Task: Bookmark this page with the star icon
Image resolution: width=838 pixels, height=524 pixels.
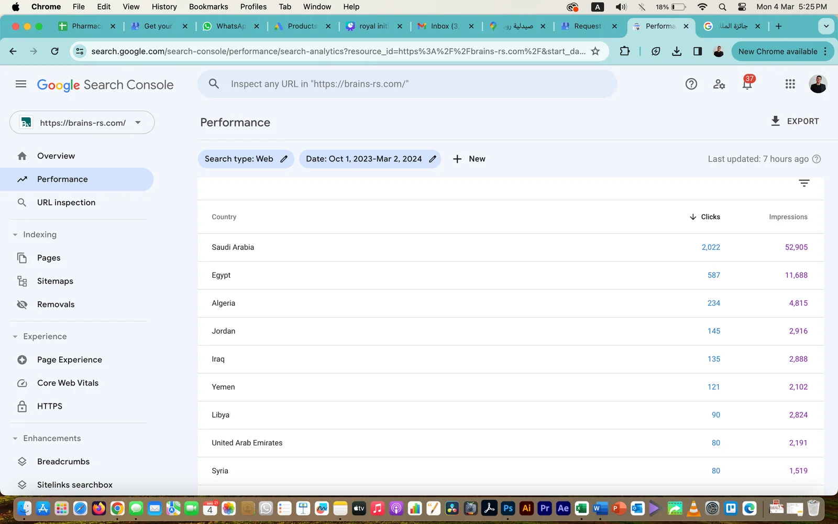Action: click(596, 51)
